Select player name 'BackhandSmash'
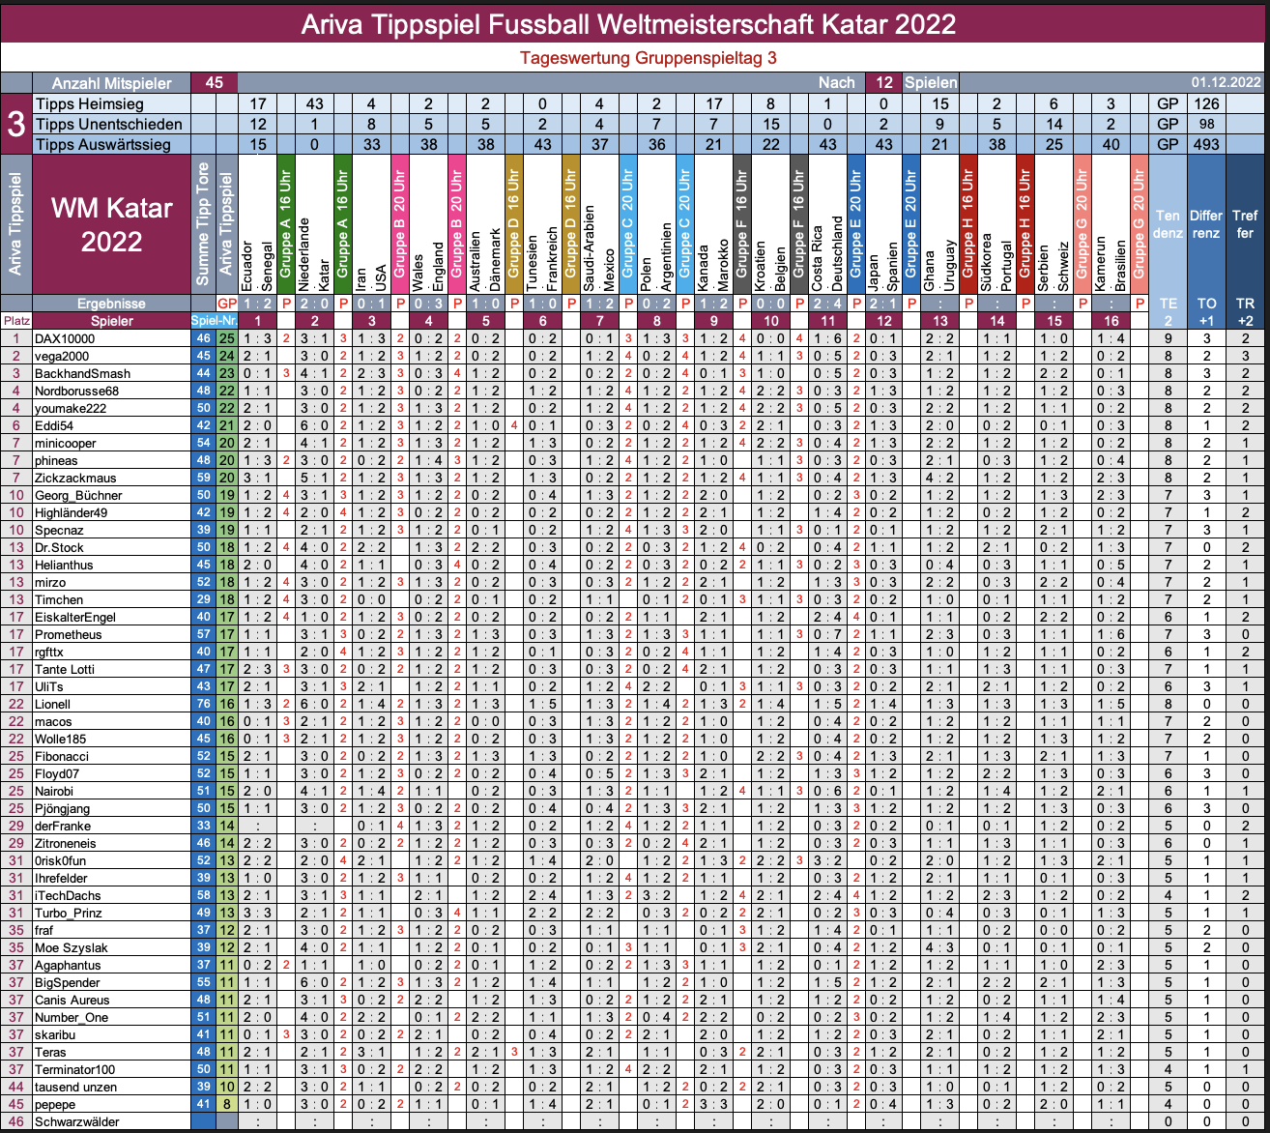 [x=82, y=373]
